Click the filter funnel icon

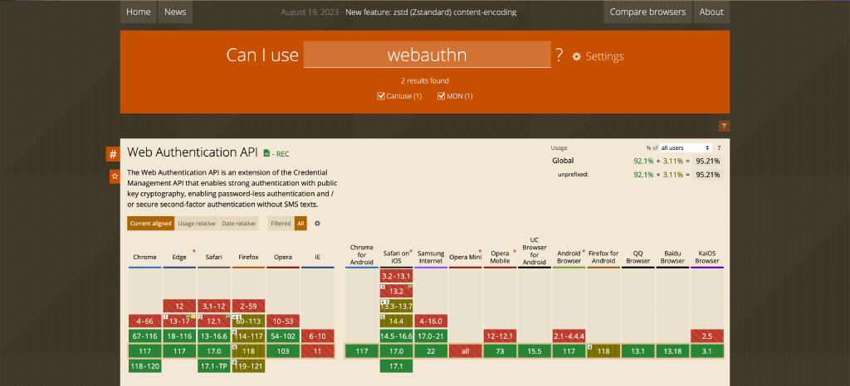click(724, 126)
